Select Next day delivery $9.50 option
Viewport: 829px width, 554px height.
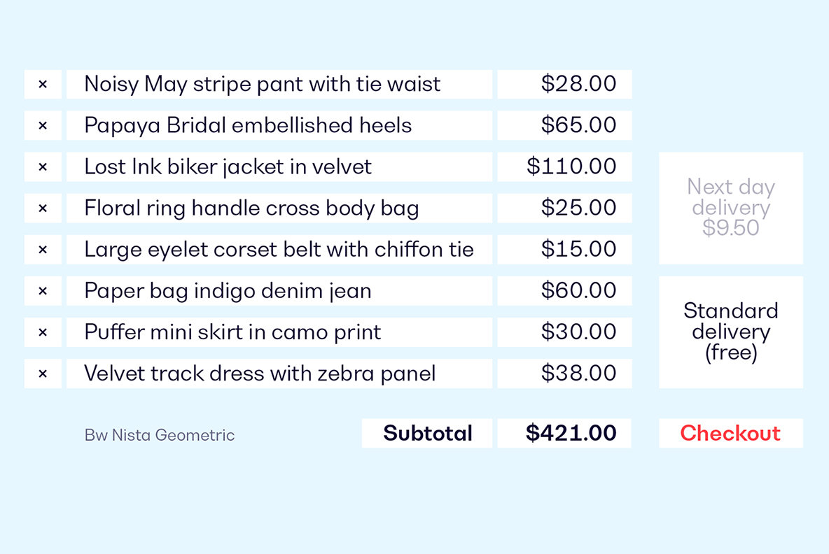point(731,208)
